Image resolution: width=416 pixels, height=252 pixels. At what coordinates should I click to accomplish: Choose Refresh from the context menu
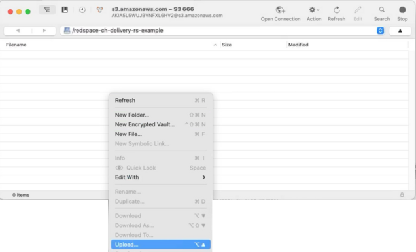point(160,100)
